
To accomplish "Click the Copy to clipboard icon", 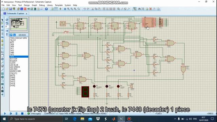I will [96, 9].
